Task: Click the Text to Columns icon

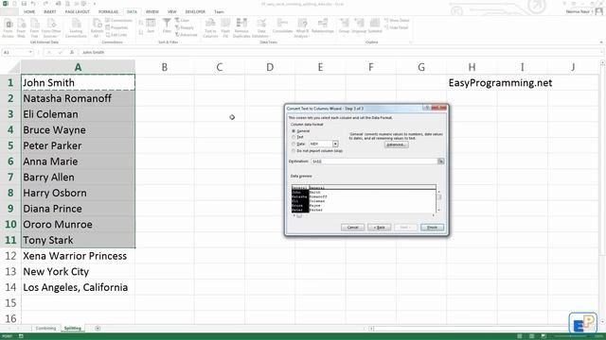Action: (210, 27)
